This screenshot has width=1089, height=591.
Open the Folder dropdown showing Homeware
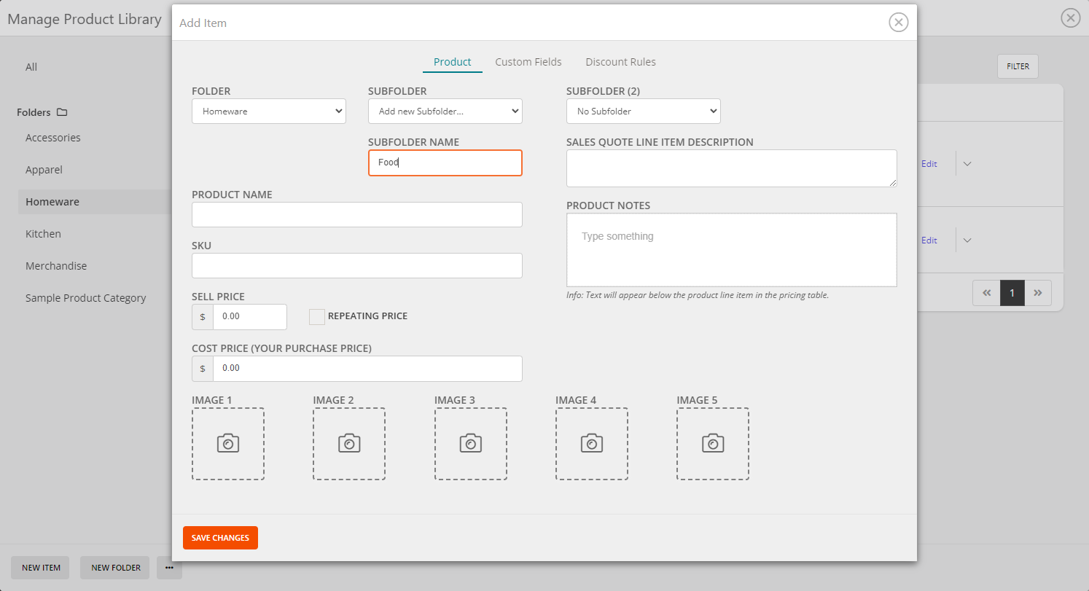pos(268,111)
